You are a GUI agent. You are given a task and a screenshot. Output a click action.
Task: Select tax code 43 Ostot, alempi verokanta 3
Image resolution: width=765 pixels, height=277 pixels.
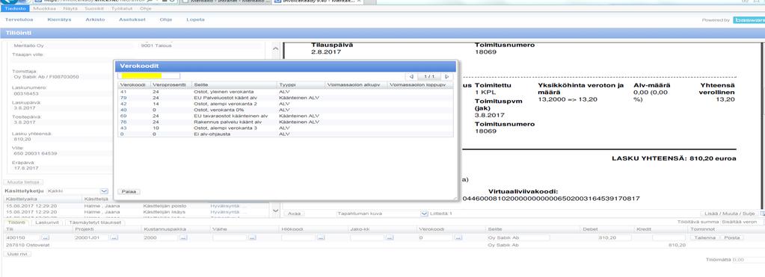pos(286,128)
